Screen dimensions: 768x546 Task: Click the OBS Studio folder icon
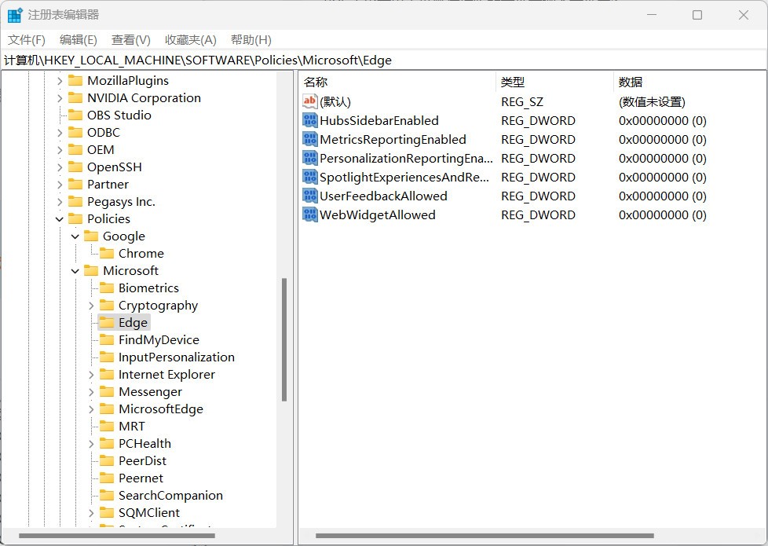(x=75, y=115)
